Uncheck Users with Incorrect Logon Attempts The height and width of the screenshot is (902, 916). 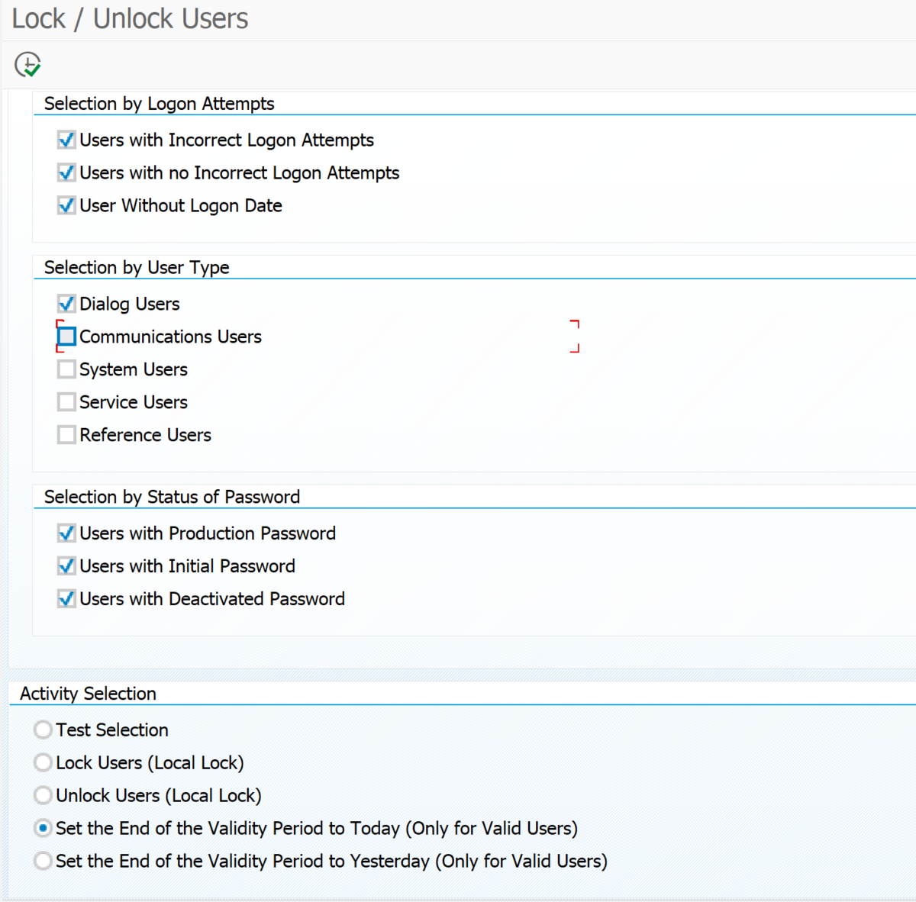[66, 140]
